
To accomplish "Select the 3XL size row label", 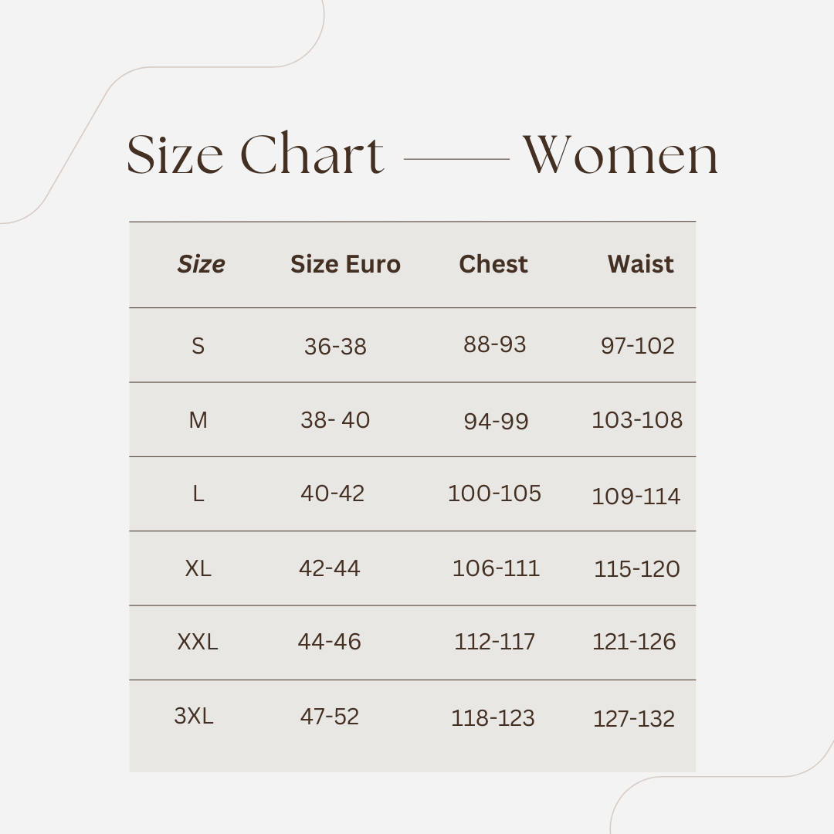I will [193, 716].
